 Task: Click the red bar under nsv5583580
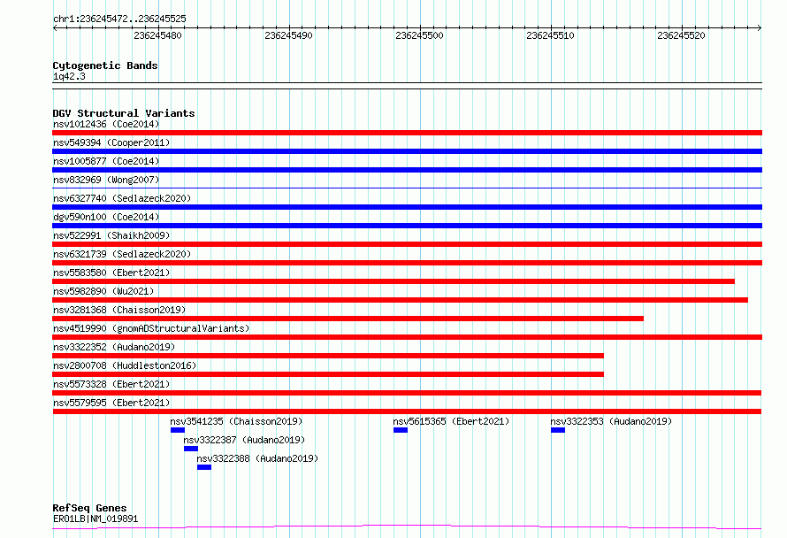coord(393,281)
